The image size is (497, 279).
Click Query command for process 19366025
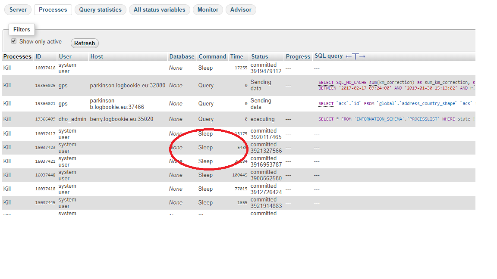pyautogui.click(x=206, y=85)
